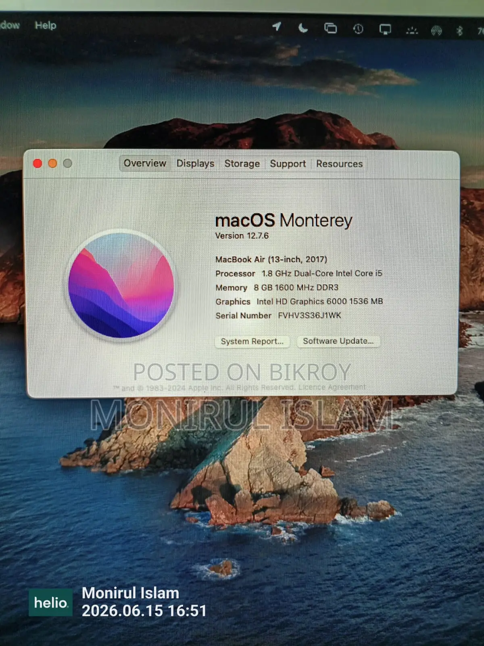Image resolution: width=484 pixels, height=646 pixels.
Task: Click the macOS Monterey title
Action: pyautogui.click(x=284, y=220)
